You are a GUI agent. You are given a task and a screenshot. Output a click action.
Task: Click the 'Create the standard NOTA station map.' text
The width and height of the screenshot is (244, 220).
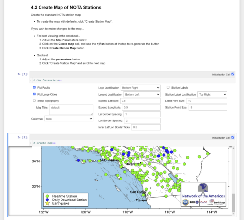tap(56, 15)
